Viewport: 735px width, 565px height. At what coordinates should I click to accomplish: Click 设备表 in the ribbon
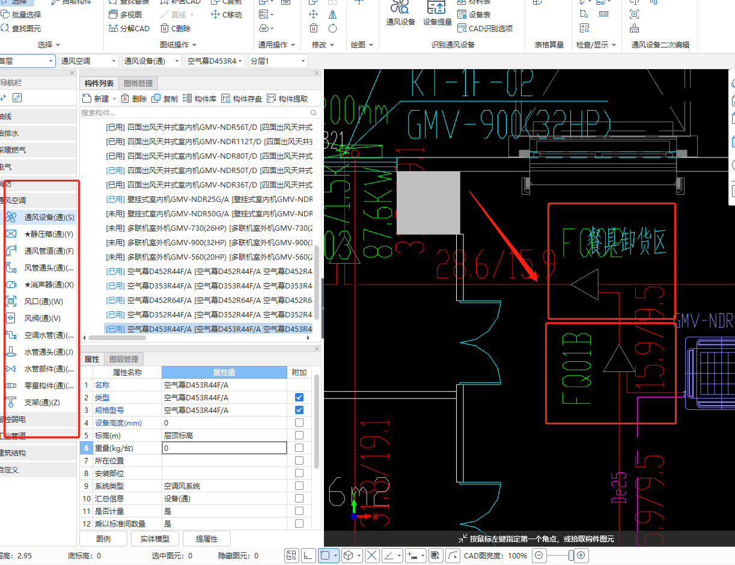coord(474,14)
